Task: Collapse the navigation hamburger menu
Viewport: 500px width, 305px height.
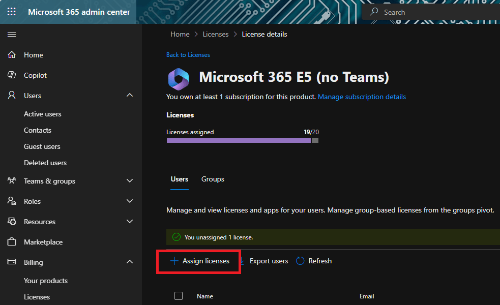Action: 12,34
